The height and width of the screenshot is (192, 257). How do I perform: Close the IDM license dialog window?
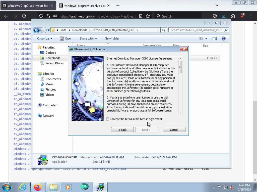184,49
